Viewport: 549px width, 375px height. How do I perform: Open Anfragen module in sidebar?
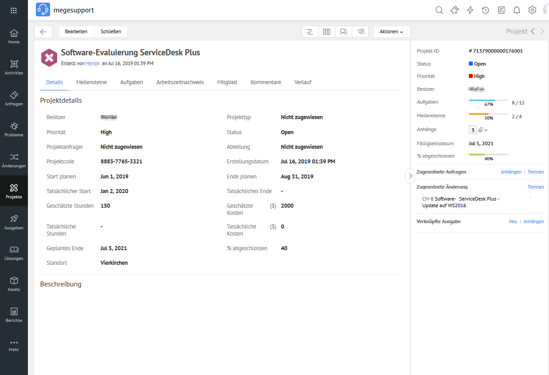pyautogui.click(x=14, y=98)
